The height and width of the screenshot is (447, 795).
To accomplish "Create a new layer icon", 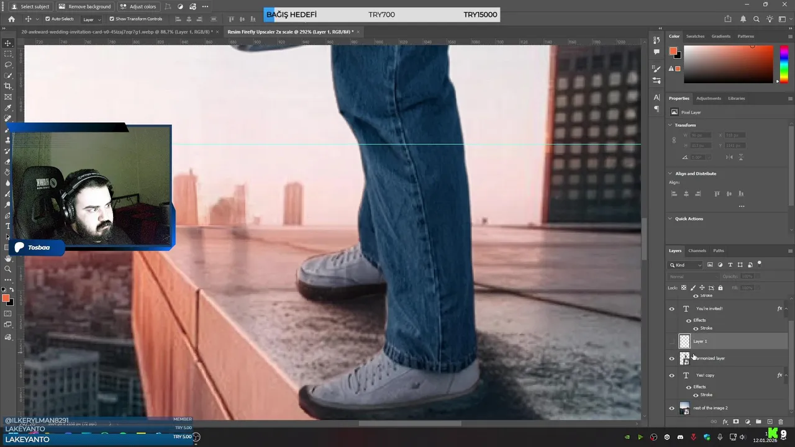I will click(x=770, y=422).
